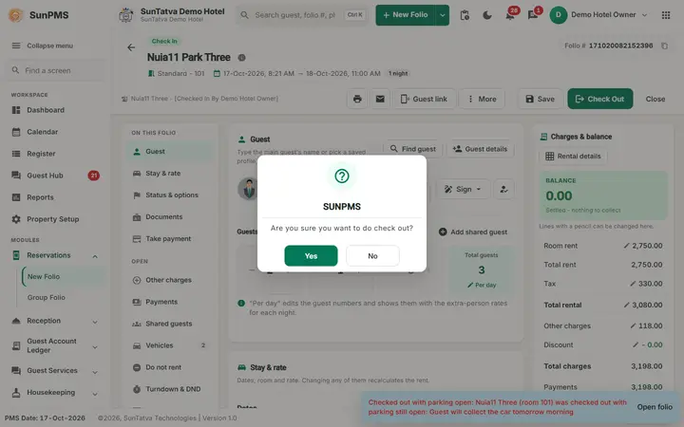
Task: Jump to Status & options section
Action: click(170, 195)
